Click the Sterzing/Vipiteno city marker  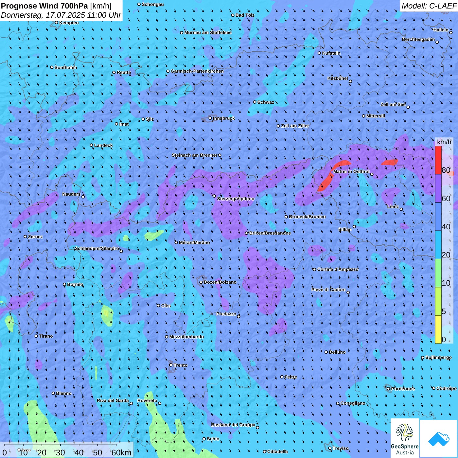tap(215, 196)
